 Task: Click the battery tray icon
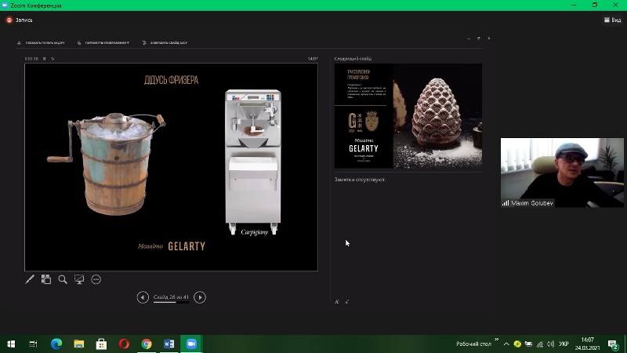(x=528, y=344)
